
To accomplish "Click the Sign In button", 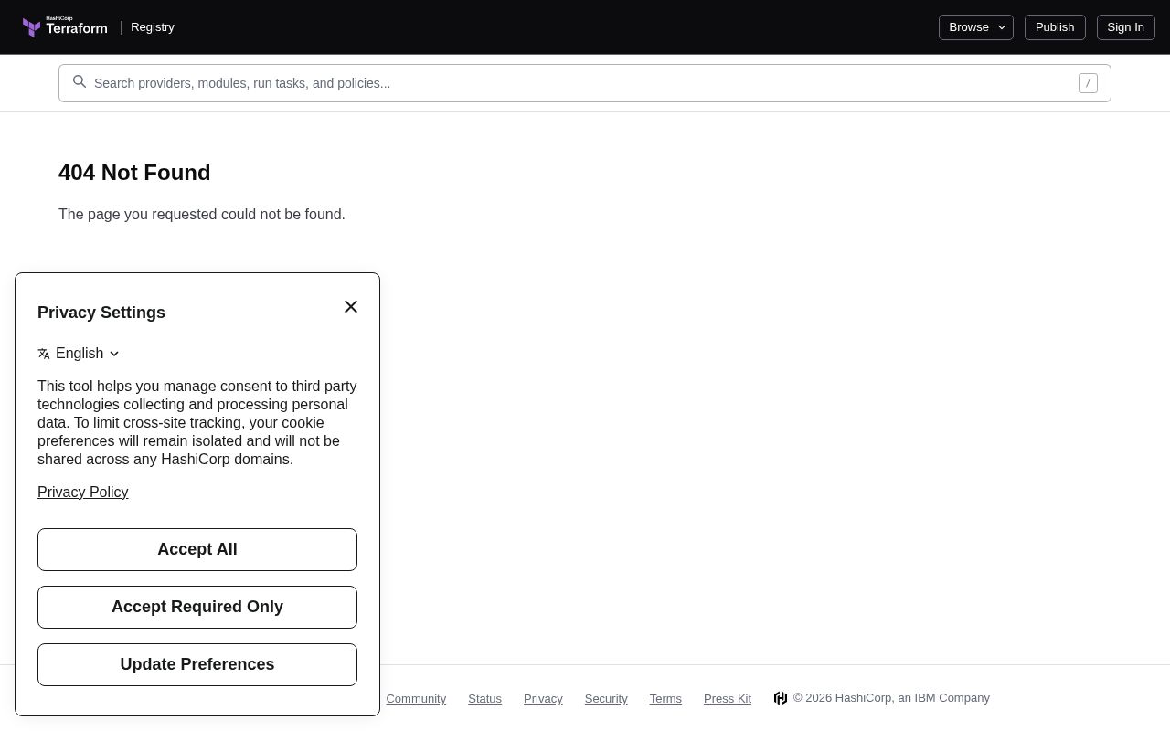I will (x=1126, y=27).
